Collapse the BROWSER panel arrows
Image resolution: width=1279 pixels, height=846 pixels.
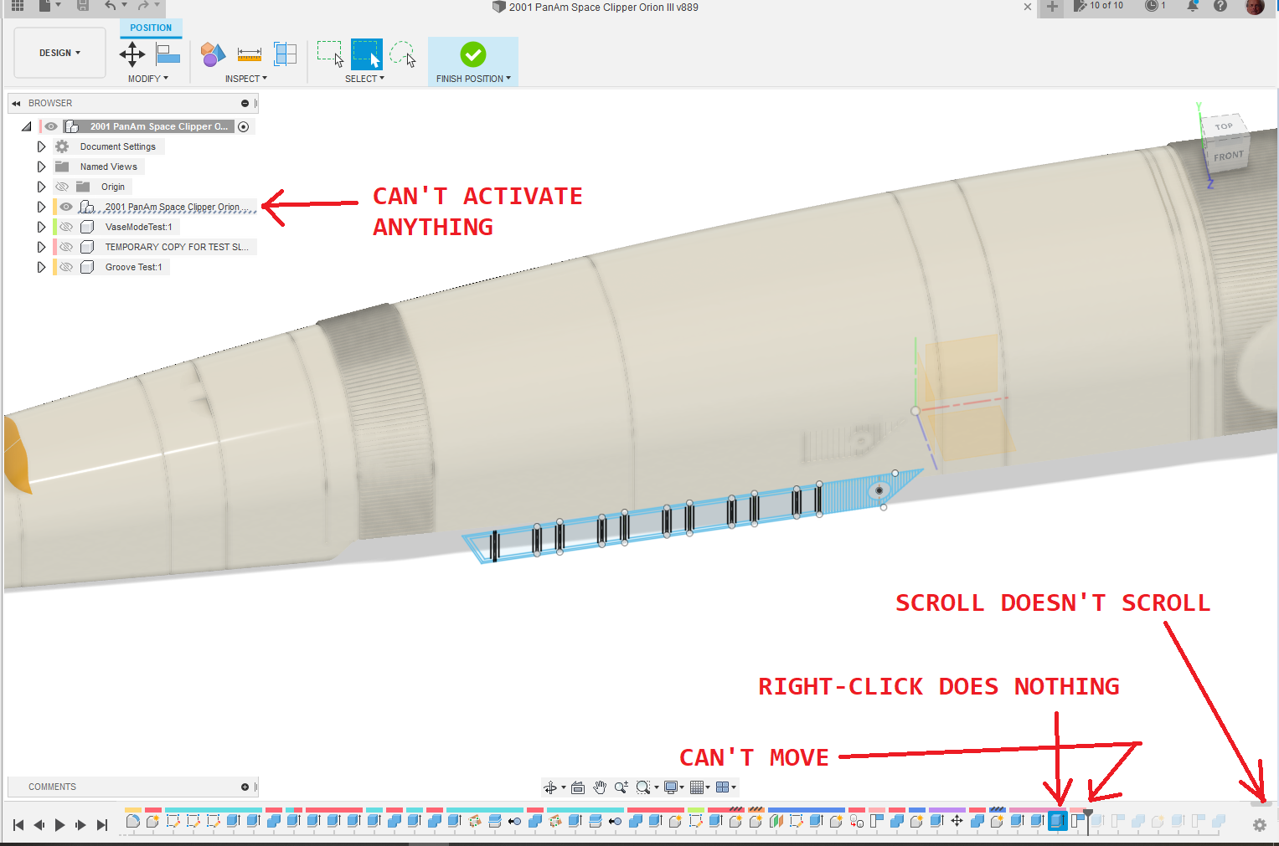click(x=16, y=104)
